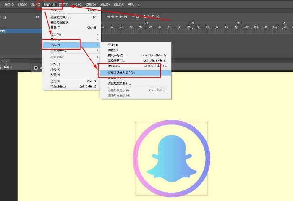The width and height of the screenshot is (293, 201).
Task: Expand the 形状(P) submenu arrow
Action: pyautogui.click(x=98, y=45)
